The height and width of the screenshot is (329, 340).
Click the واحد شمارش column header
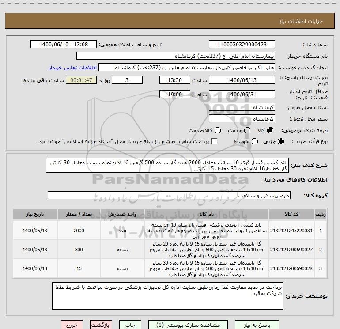(x=122, y=214)
